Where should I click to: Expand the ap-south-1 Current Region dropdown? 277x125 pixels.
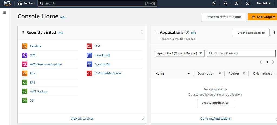pos(180,53)
